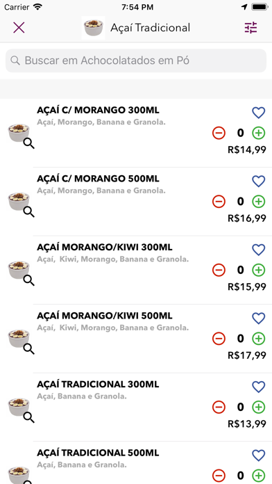Tap AÇAÍ TRADICIONAL 300ML bowl thumbnail

tap(19, 407)
